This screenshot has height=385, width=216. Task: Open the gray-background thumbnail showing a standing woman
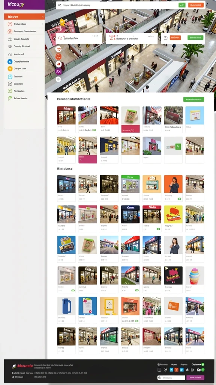(x=173, y=245)
